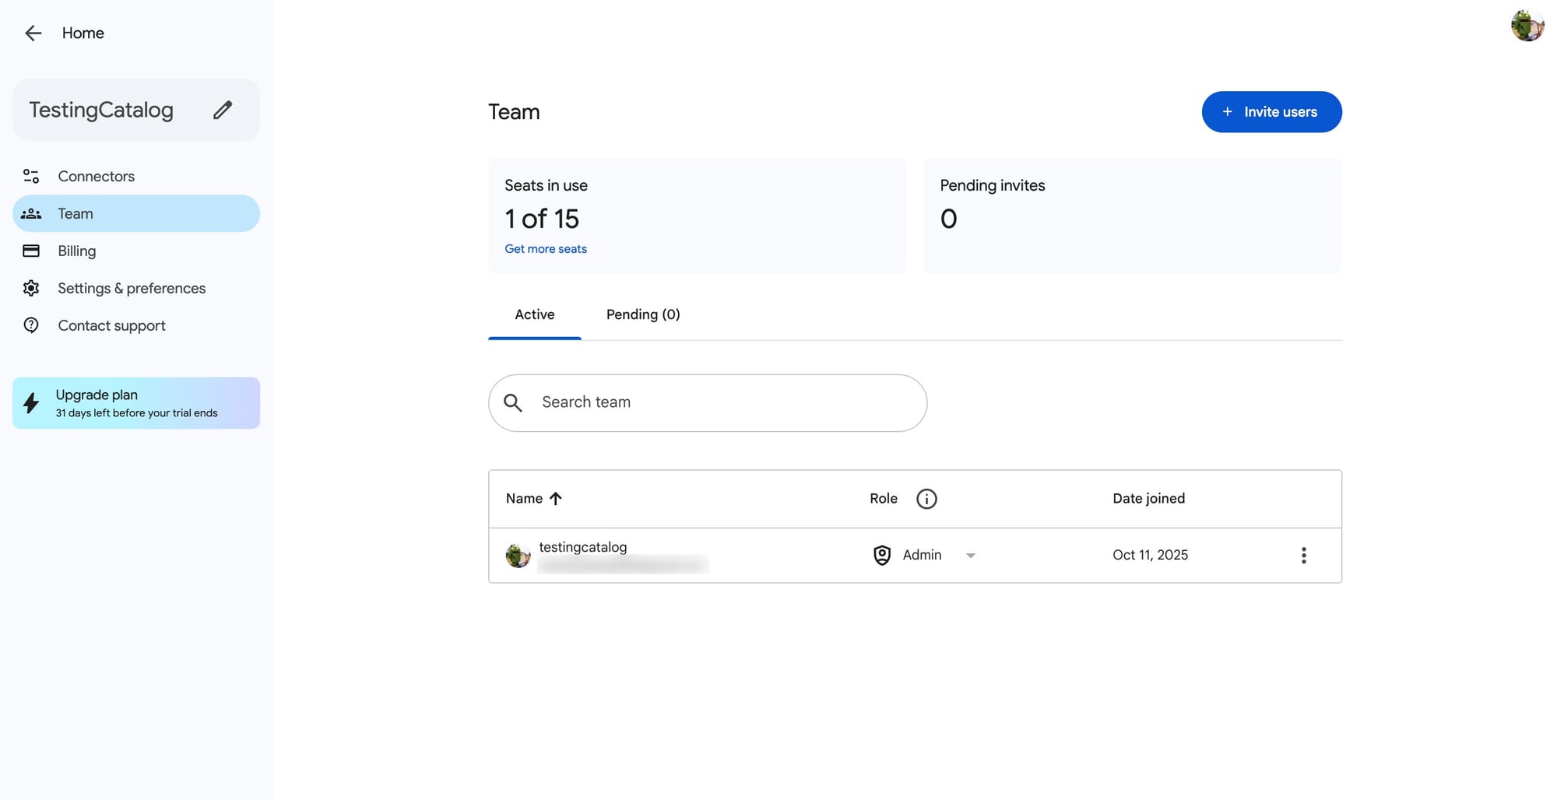Click the Settings gear icon
Viewport: 1557px width, 800px height.
(x=31, y=288)
